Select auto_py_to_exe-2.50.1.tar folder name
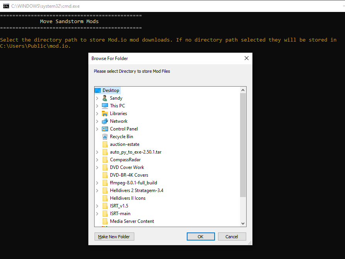The image size is (345, 259). point(135,152)
